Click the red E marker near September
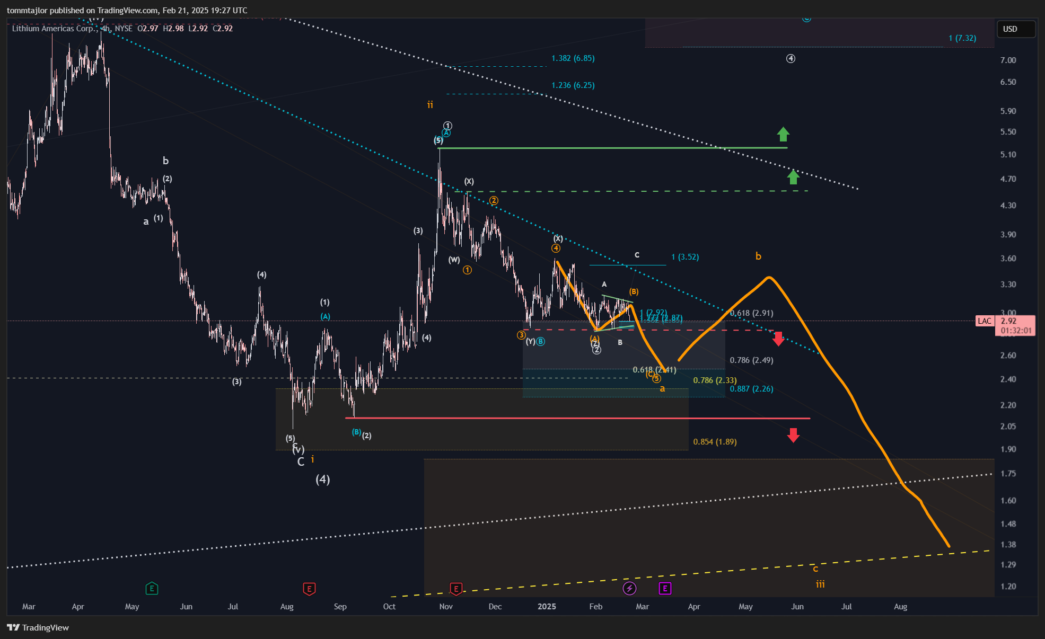The image size is (1045, 639). 309,589
